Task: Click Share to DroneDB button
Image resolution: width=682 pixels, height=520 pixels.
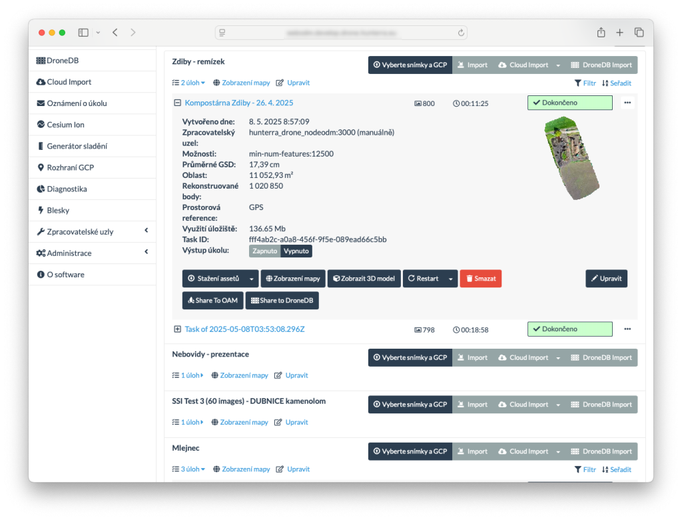Action: [x=282, y=301]
